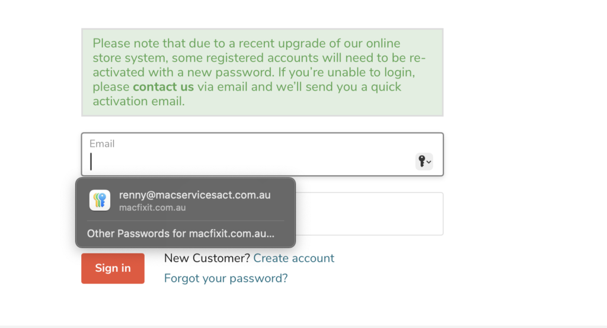This screenshot has width=607, height=328.
Task: Open the Create account link
Action: (x=294, y=258)
